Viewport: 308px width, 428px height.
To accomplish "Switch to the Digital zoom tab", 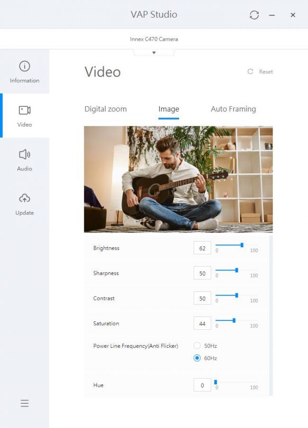I will click(x=106, y=109).
